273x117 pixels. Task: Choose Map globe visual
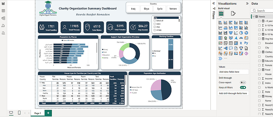coord(225,38)
